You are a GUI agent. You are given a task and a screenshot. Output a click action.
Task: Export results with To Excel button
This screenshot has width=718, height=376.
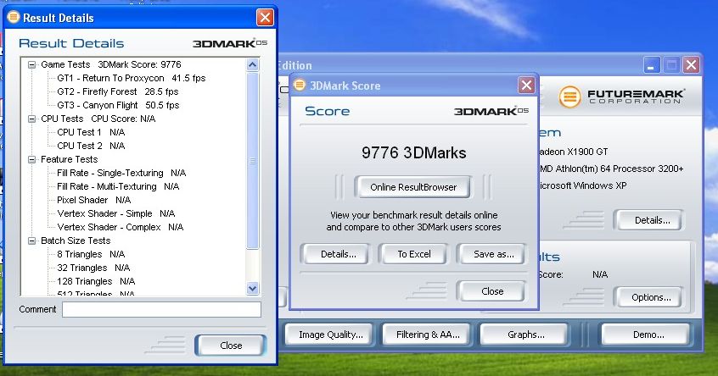pyautogui.click(x=414, y=254)
